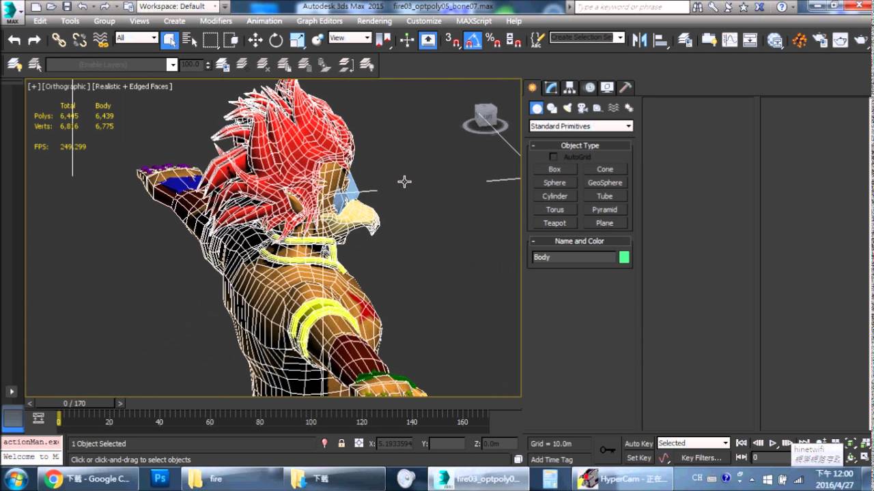Open the layer name dropdown in layers toolbar
874x491 pixels.
pyautogui.click(x=173, y=65)
